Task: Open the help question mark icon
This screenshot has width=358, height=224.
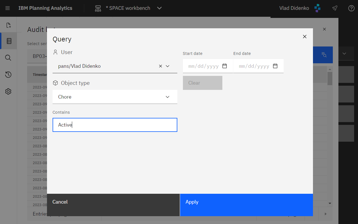Action: (x=351, y=8)
